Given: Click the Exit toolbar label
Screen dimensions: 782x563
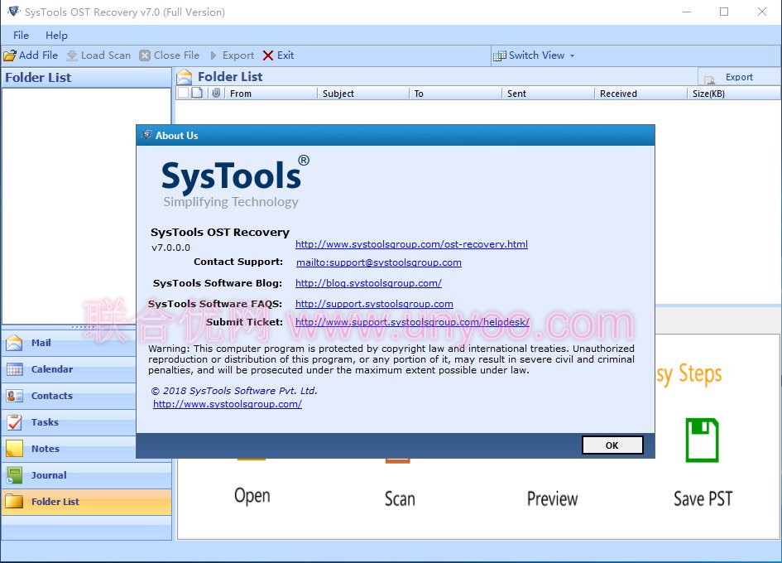Looking at the screenshot, I should tap(285, 55).
